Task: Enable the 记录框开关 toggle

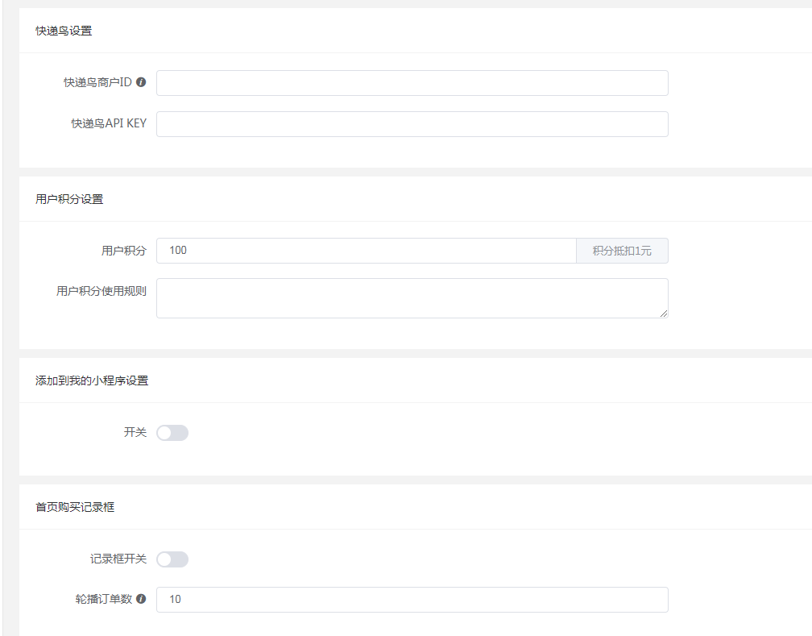Action: point(172,559)
